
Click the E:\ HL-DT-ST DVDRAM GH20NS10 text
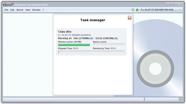tap(74, 35)
